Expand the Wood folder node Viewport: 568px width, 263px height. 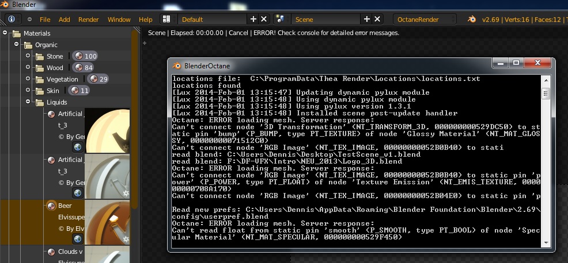tap(28, 67)
